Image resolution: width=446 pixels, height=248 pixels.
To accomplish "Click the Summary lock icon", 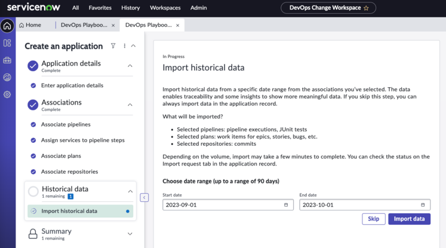I will click(x=33, y=234).
